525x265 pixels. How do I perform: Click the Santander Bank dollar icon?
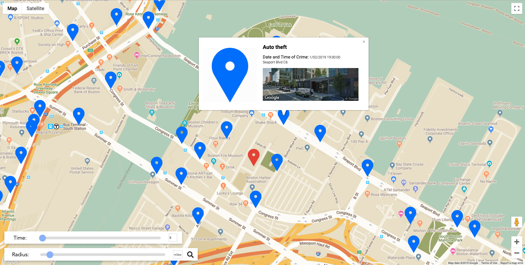[416, 189]
